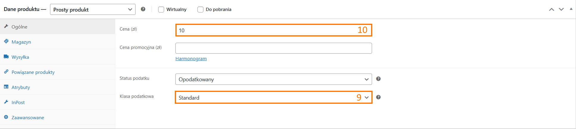Open the Opodatkowany tax status dropdown
The image size is (576, 129).
[273, 79]
